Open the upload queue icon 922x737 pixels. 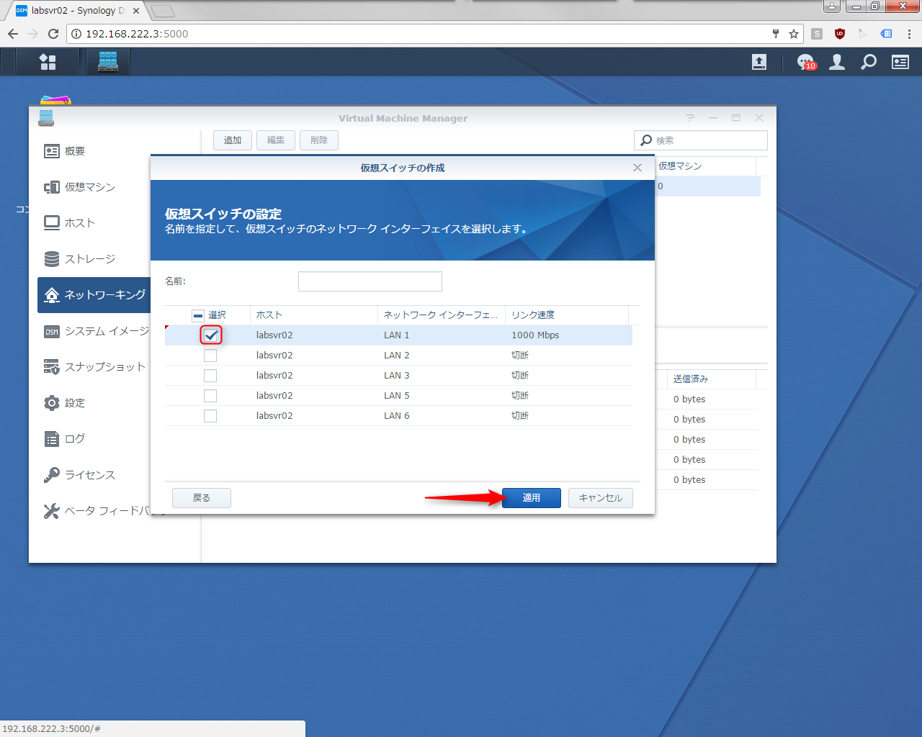(759, 62)
